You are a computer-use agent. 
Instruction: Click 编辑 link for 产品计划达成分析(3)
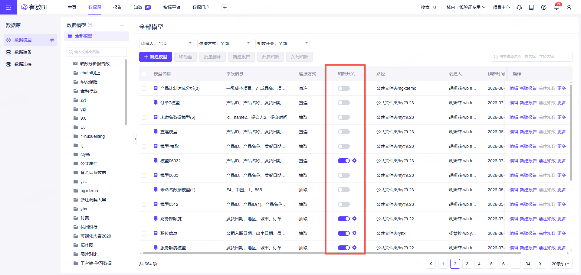(514, 88)
